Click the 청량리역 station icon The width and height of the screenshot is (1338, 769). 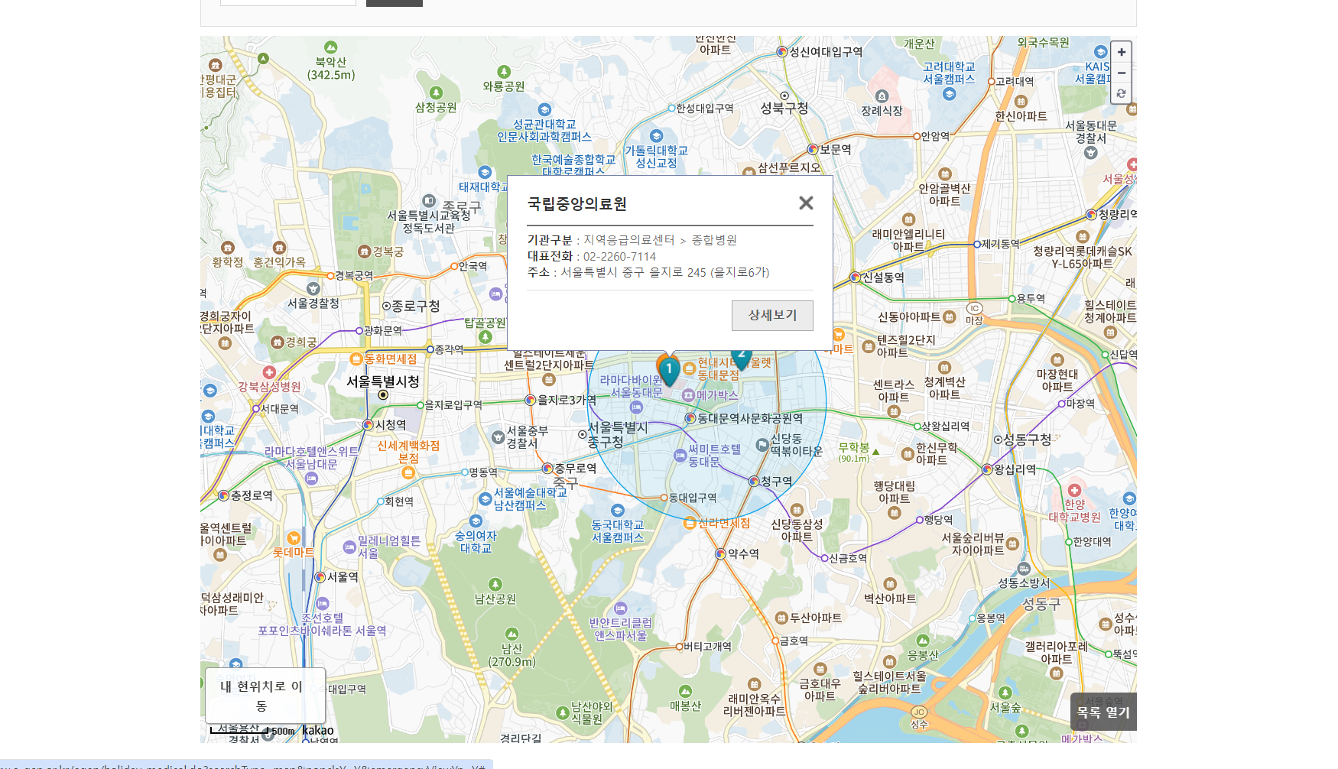coord(1091,215)
